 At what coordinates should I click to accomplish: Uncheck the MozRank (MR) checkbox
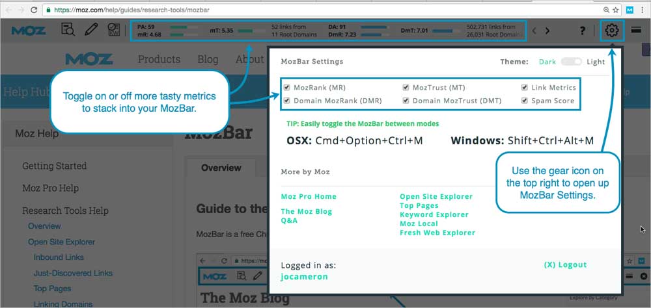286,88
